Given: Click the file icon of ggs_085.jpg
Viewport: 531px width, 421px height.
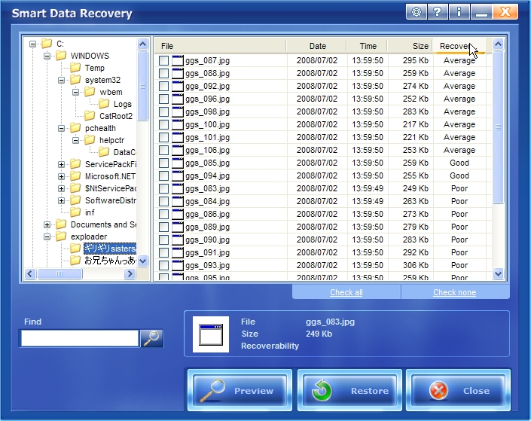Looking at the screenshot, I should point(178,163).
